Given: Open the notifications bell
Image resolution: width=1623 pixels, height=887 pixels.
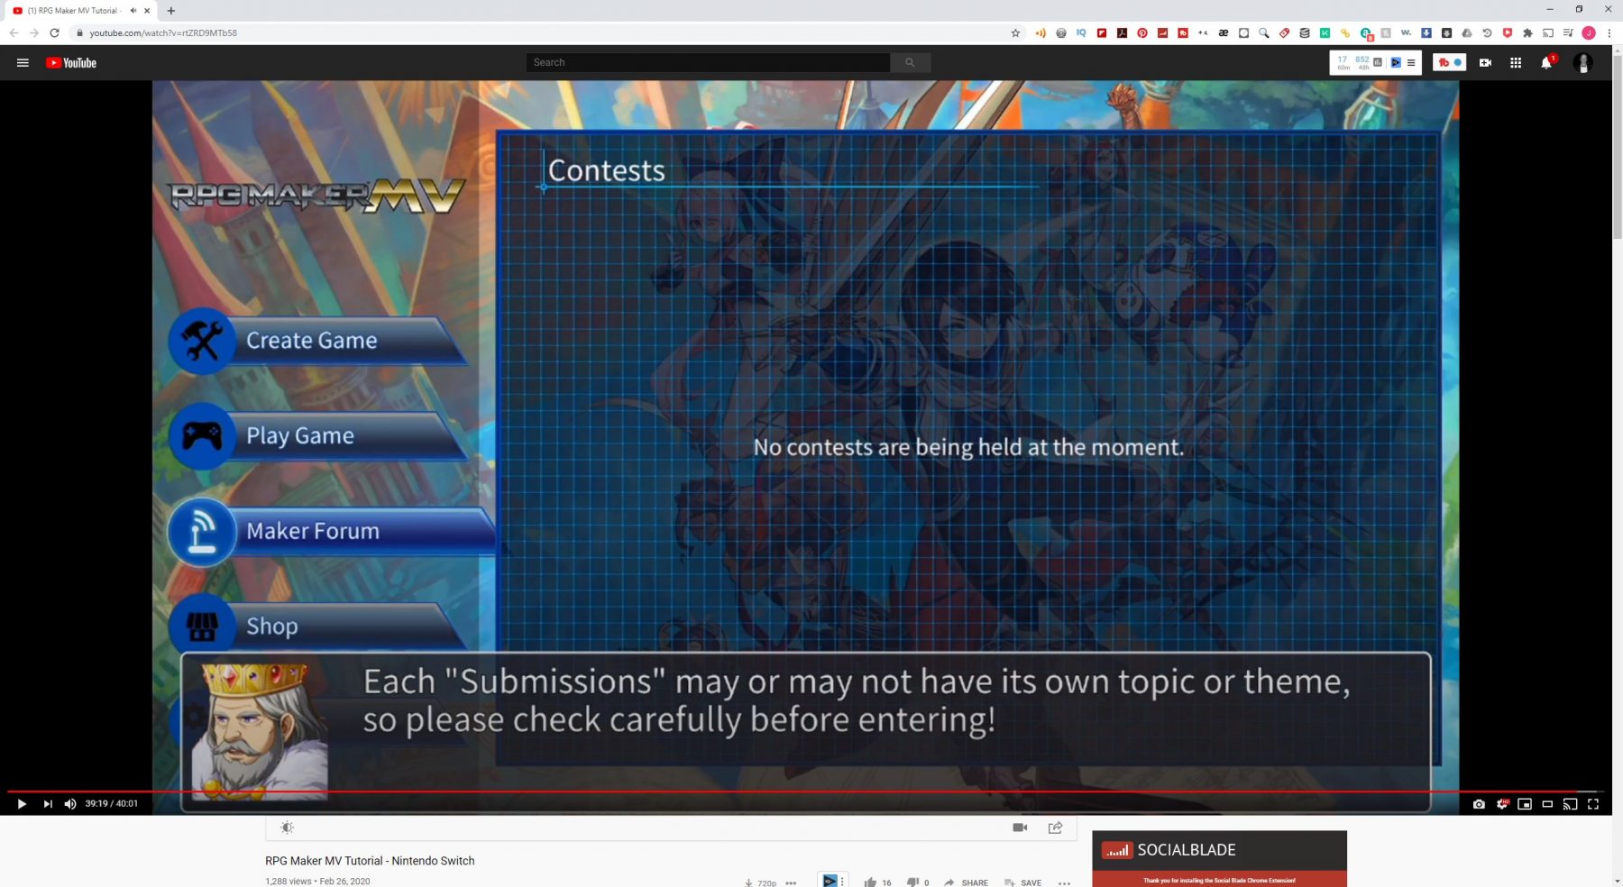Looking at the screenshot, I should pos(1546,62).
